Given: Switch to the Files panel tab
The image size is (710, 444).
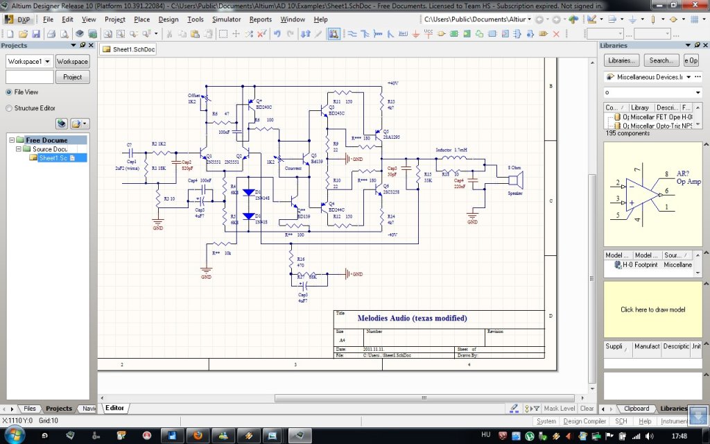Looking at the screenshot, I should pos(29,409).
